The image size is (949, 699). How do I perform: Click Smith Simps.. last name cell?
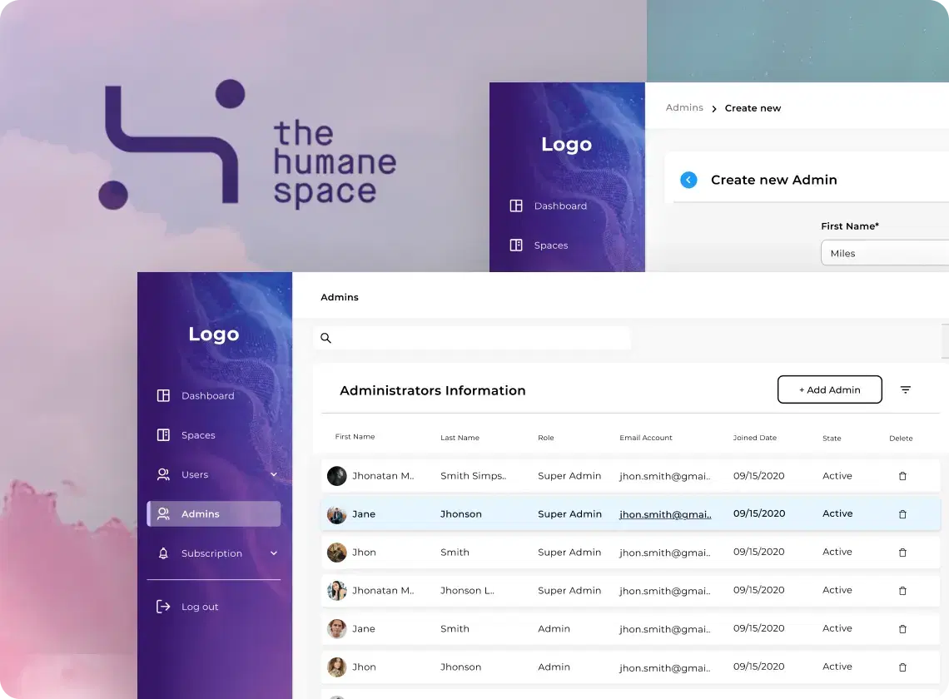click(x=474, y=476)
